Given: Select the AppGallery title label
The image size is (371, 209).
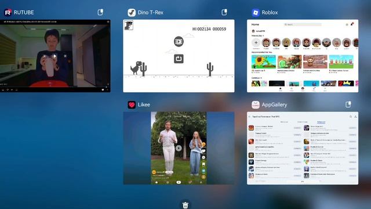Looking at the screenshot, I should pos(274,105).
